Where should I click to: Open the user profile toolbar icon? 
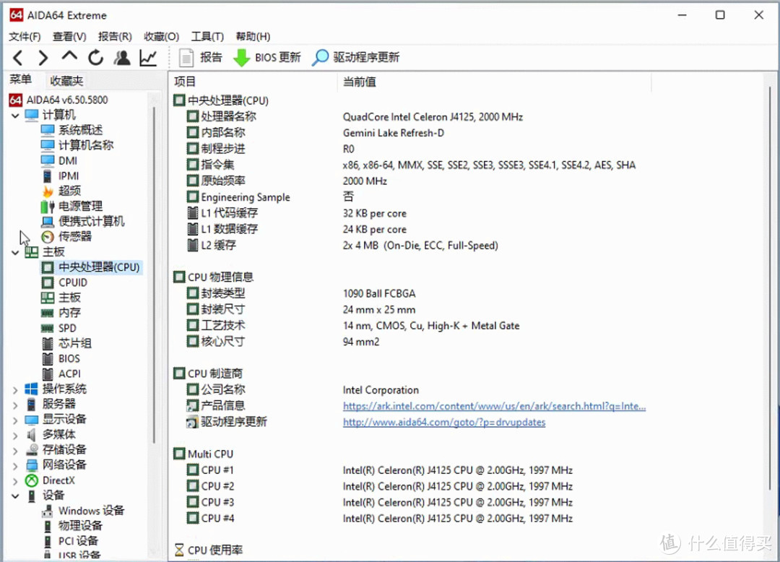coord(122,58)
